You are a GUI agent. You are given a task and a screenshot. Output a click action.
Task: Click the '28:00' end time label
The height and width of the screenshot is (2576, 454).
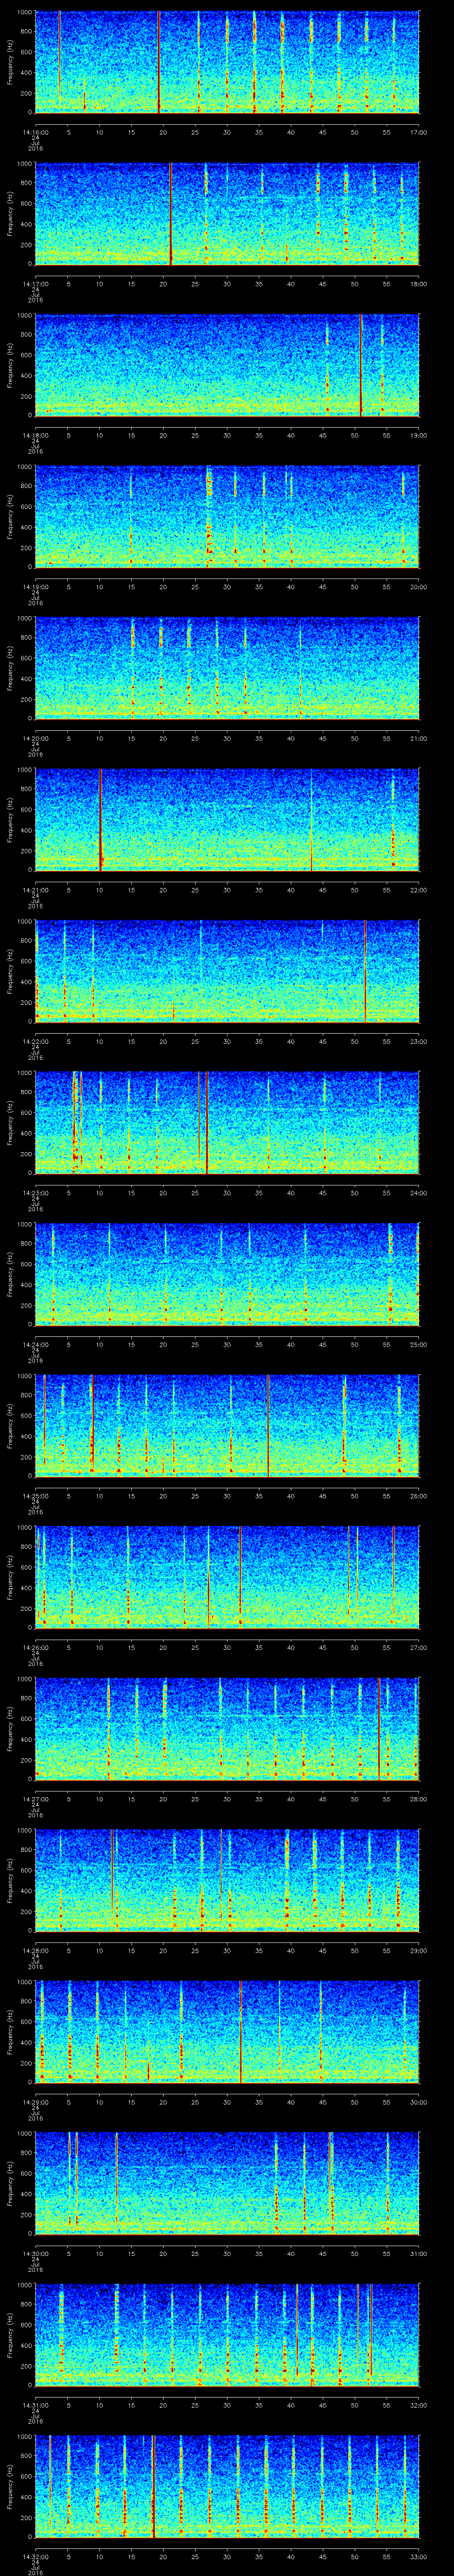tap(418, 1799)
